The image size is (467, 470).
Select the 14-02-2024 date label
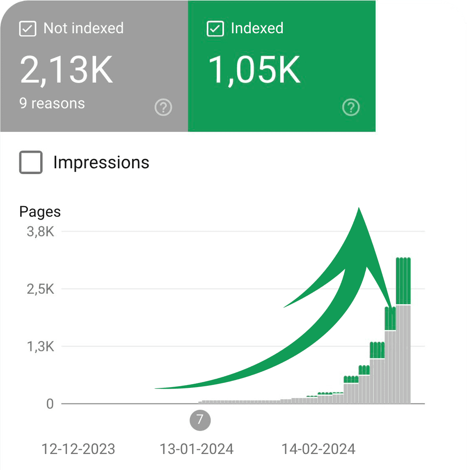[x=319, y=449]
